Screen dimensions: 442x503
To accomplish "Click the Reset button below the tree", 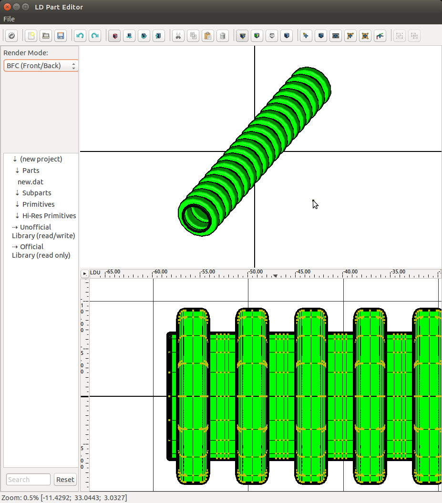I will (65, 479).
